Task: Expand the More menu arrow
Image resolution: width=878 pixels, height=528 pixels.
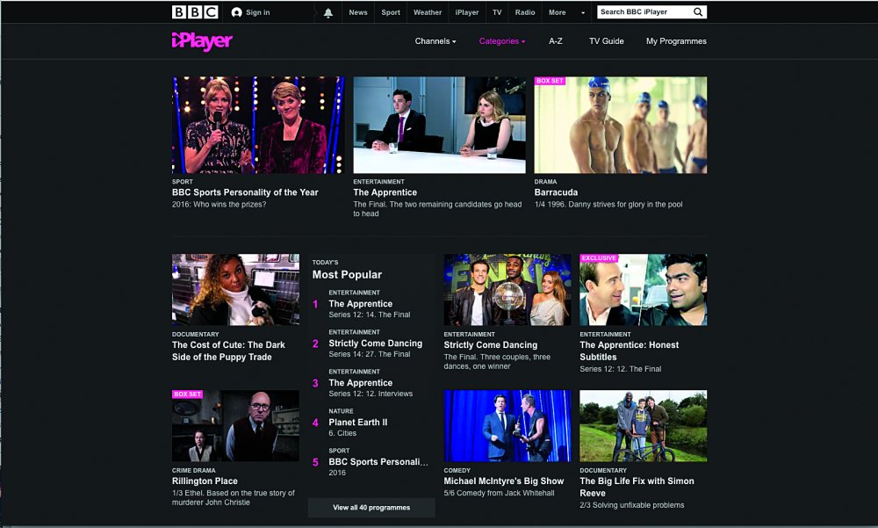Action: [583, 12]
